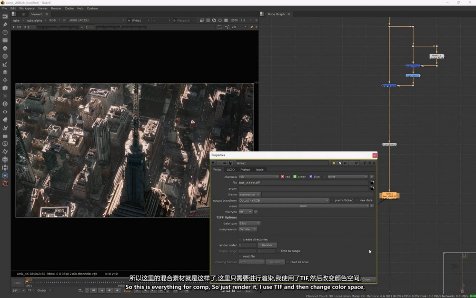This screenshot has width=476, height=298.
Task: Open the viewer rgba.alpha channel dropdown
Action: 37,21
